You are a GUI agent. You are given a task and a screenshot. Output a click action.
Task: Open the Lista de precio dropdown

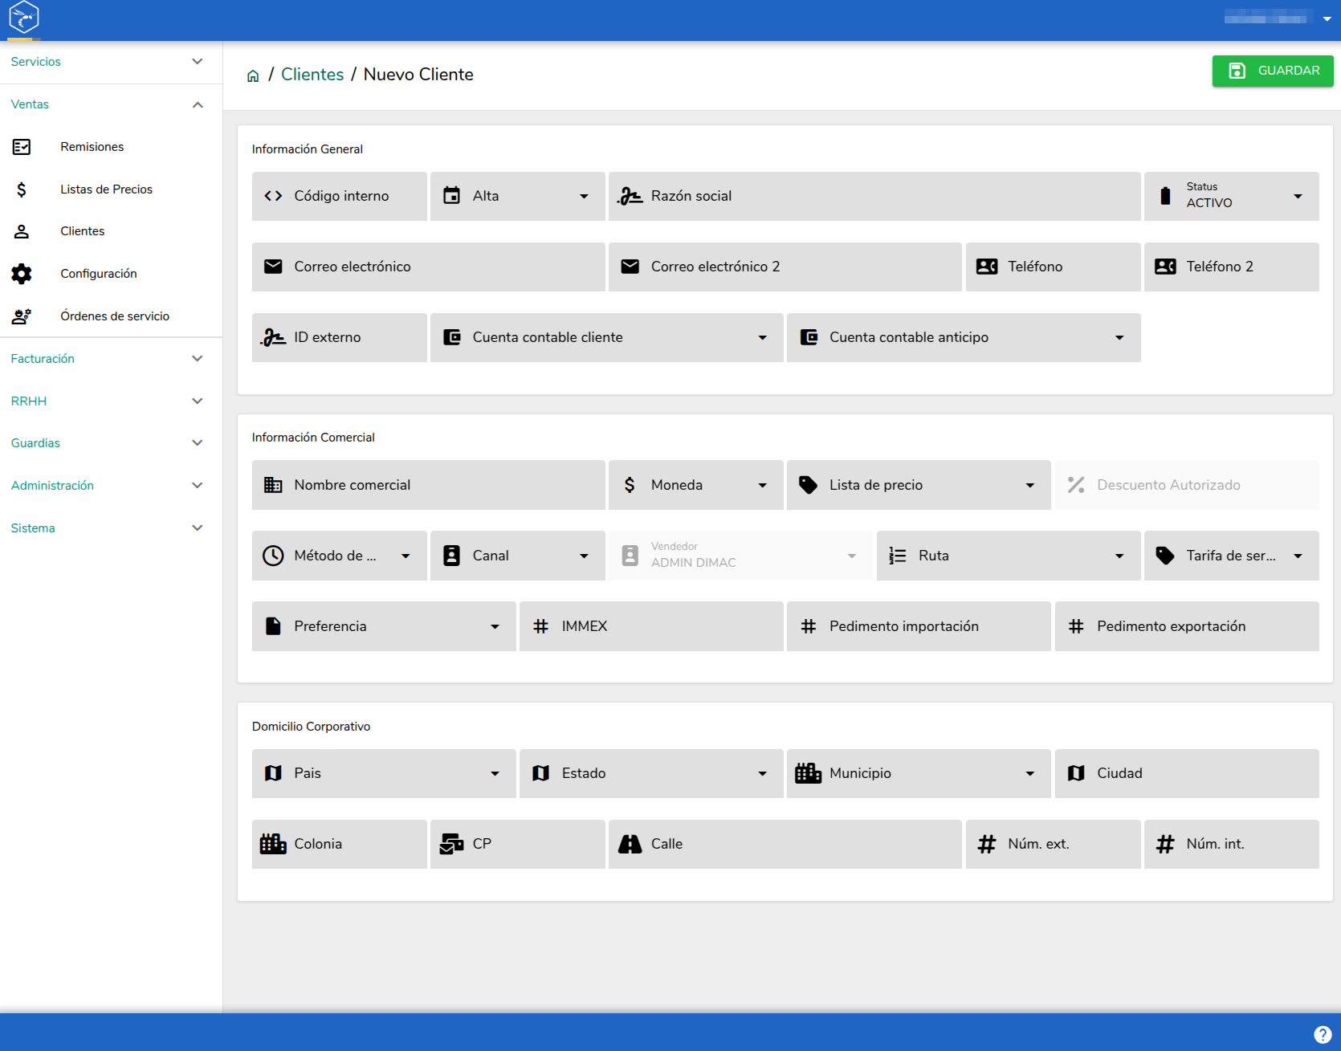point(919,485)
